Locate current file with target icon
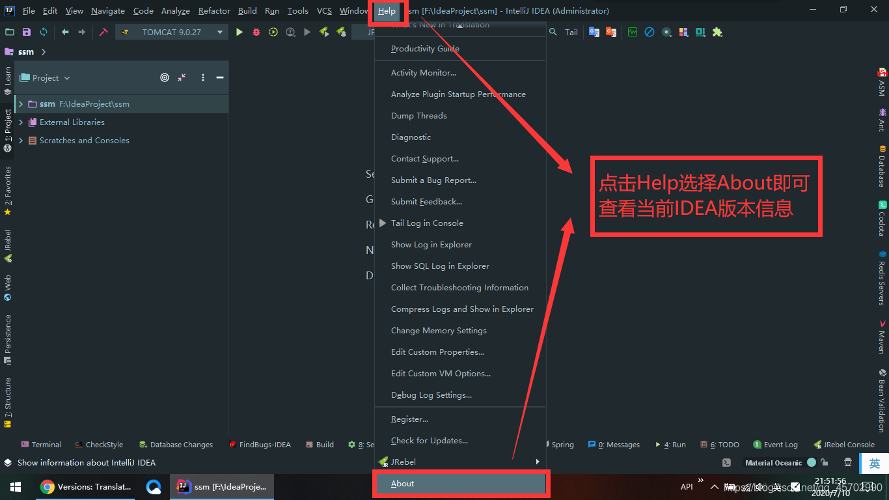This screenshot has width=889, height=500. [x=165, y=77]
